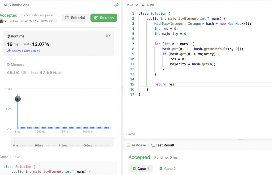Click the Runtime clock icon
This screenshot has width=272, height=175.
point(8,36)
